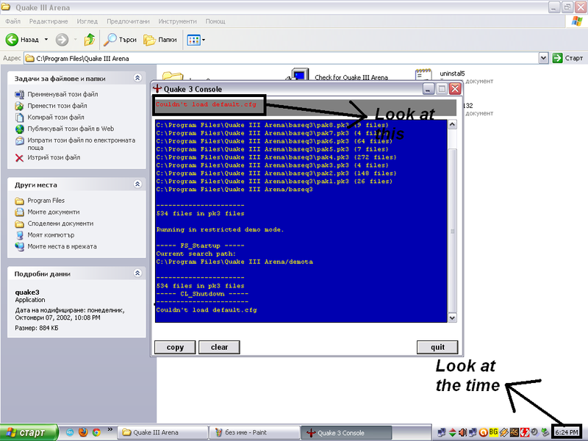This screenshot has height=441, width=588.
Task: Click the quit button in Quake 3 Console
Action: (437, 347)
